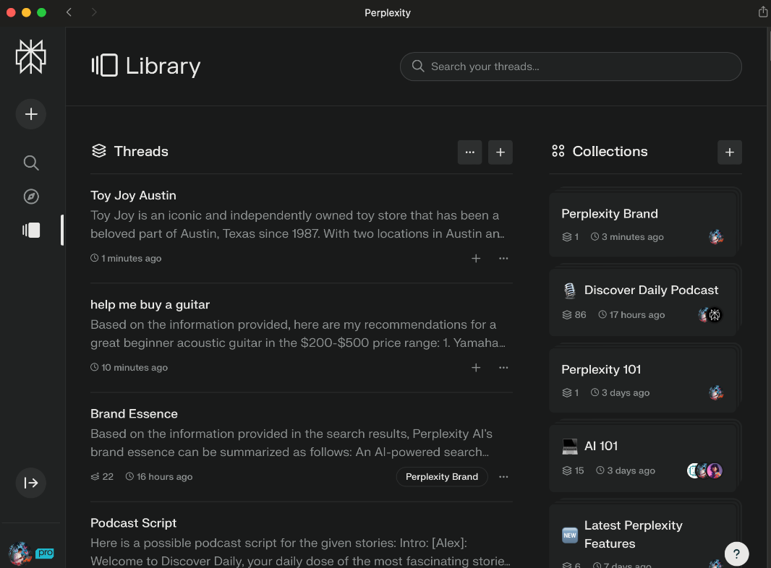Click in the Search your threads field
The image size is (771, 568).
[571, 66]
